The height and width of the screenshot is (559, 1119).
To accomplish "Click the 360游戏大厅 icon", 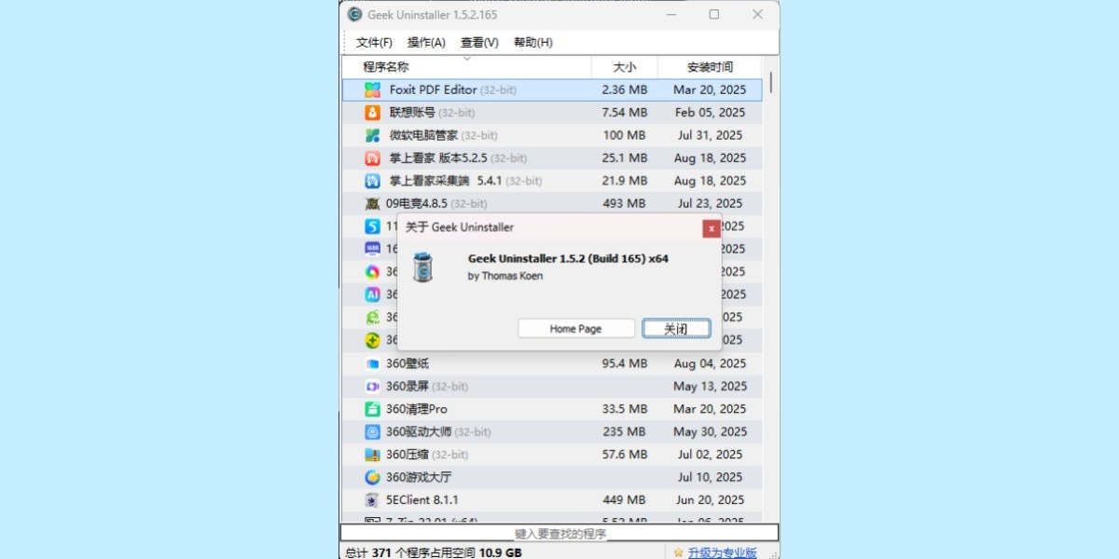I will click(372, 477).
